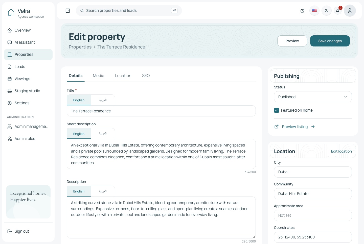Click the 314/500 character counter
The width and height of the screenshot is (364, 244).
click(x=250, y=172)
